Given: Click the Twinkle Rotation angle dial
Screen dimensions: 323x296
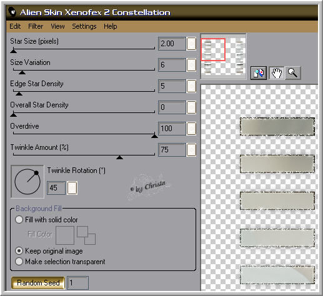Looking at the screenshot, I should 27,182.
